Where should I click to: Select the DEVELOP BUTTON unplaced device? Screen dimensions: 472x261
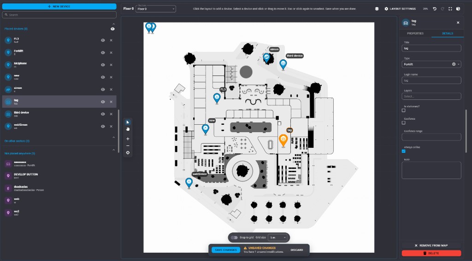pos(59,176)
